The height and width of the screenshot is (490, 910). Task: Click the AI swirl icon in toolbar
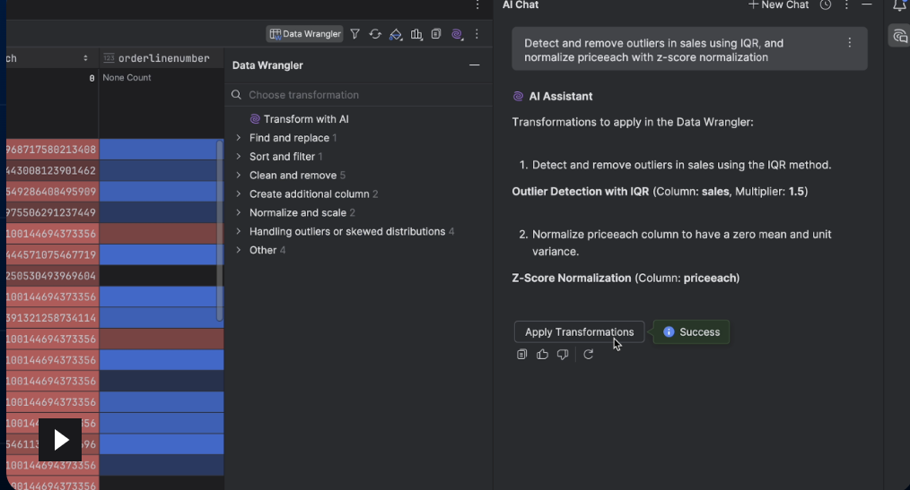pos(457,34)
